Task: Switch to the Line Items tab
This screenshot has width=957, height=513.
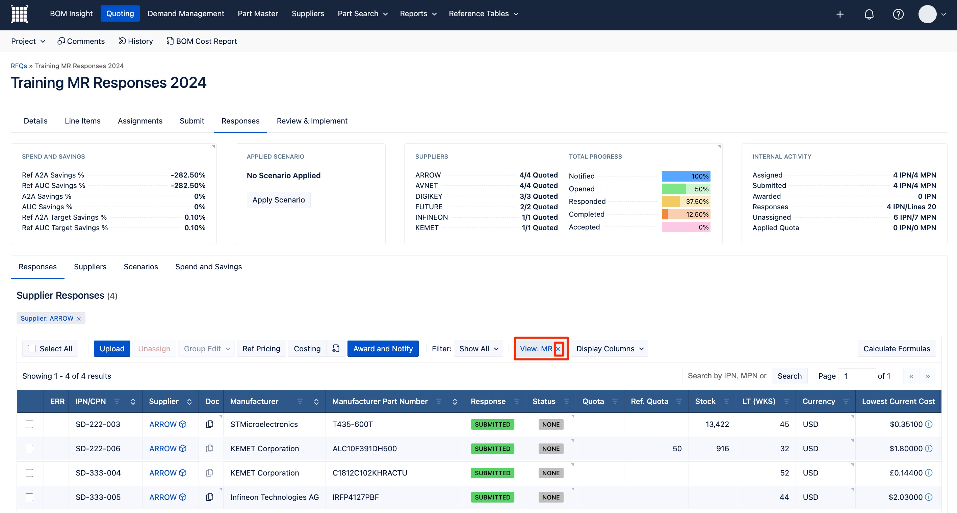Action: tap(82, 121)
